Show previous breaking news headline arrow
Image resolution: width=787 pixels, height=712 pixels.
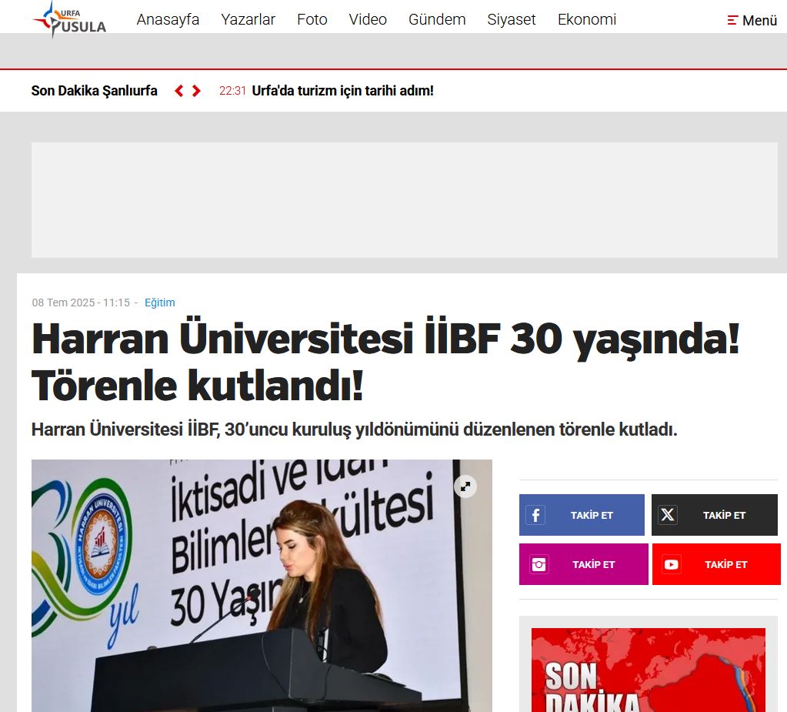179,91
